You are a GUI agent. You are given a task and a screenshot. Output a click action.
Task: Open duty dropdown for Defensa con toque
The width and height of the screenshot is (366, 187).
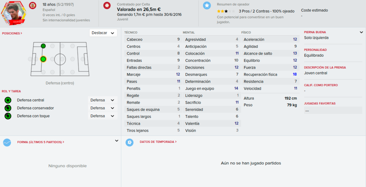coord(103,116)
